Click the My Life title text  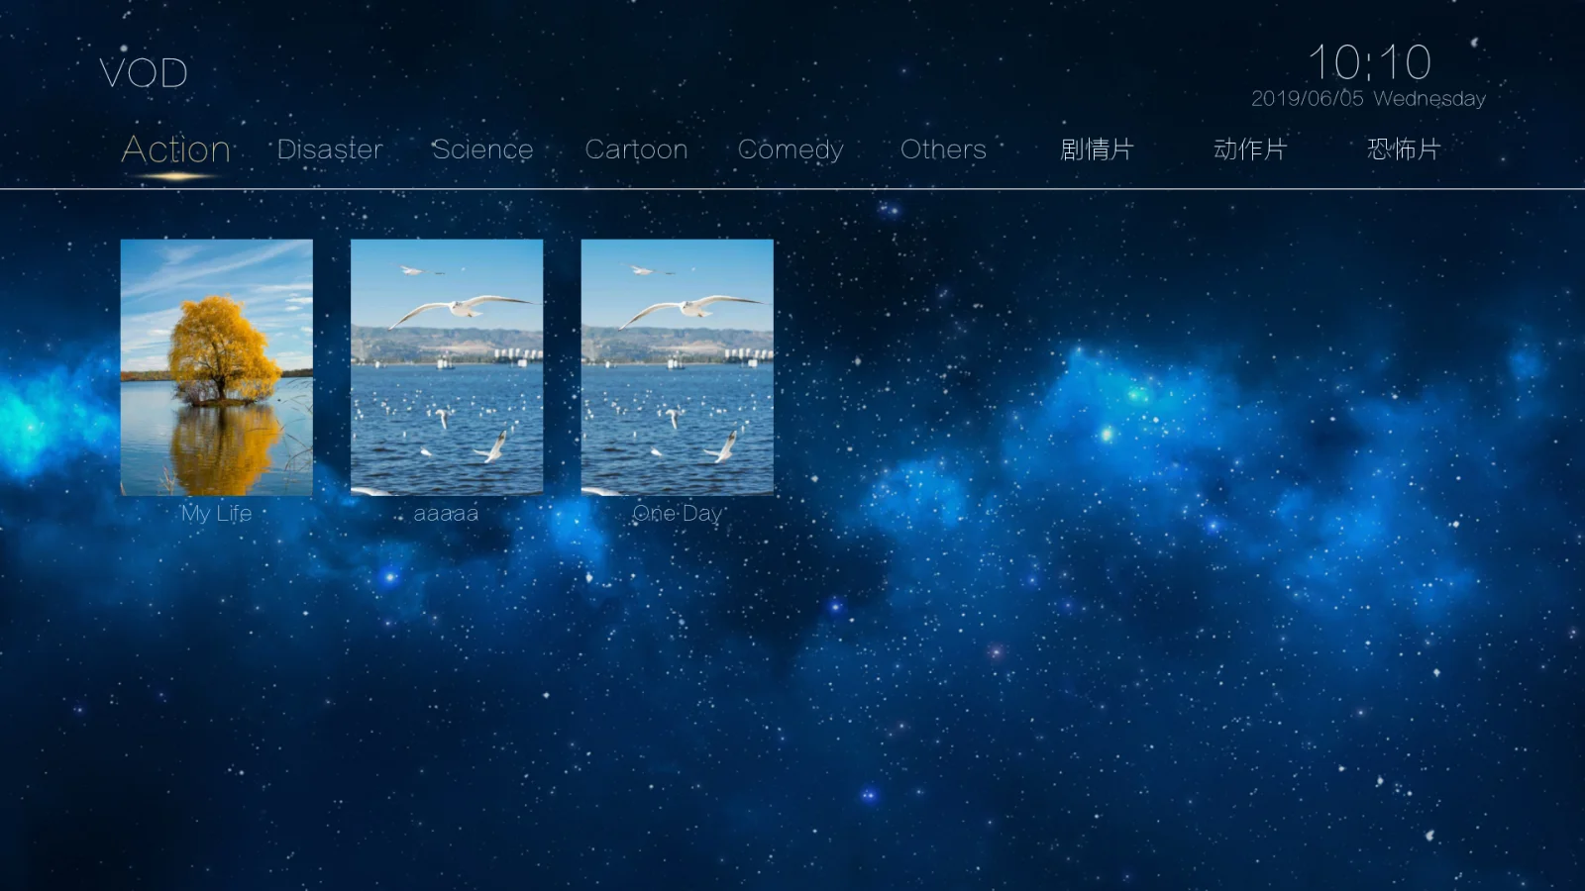217,514
